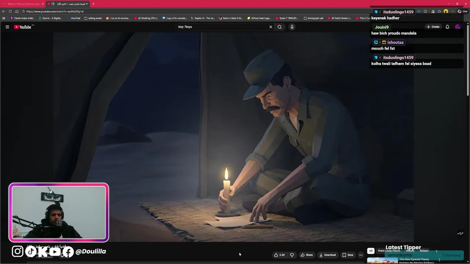Open the 20 Twitch Stream bookmark
The height and width of the screenshot is (264, 470).
click(339, 18)
